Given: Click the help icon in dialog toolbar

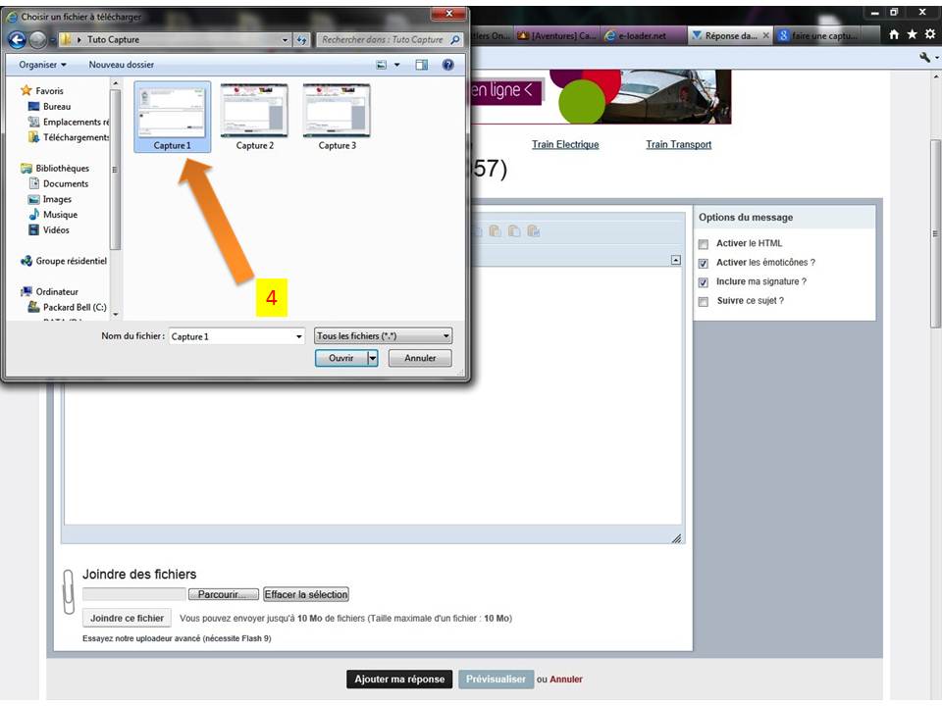Looking at the screenshot, I should click(448, 65).
